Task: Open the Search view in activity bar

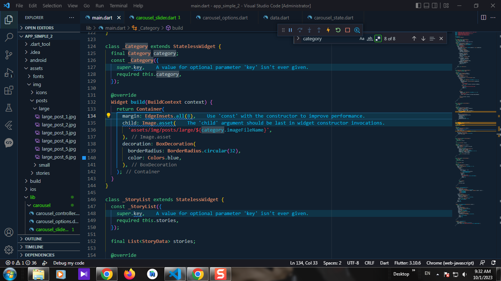Action: click(x=9, y=37)
